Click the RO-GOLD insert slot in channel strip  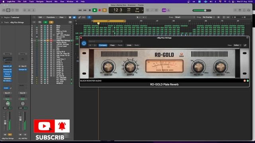point(7,81)
